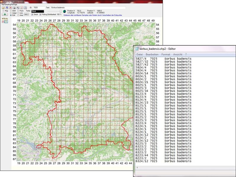Click the Sichtbarkeit transparency slider handle
This screenshot has height=177, width=236.
61,11
